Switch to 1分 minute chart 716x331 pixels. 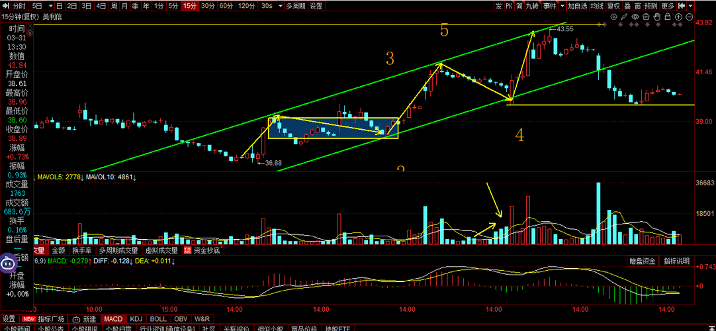coord(158,6)
